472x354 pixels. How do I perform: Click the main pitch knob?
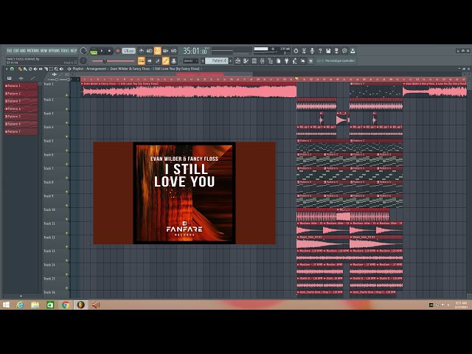tap(83, 60)
